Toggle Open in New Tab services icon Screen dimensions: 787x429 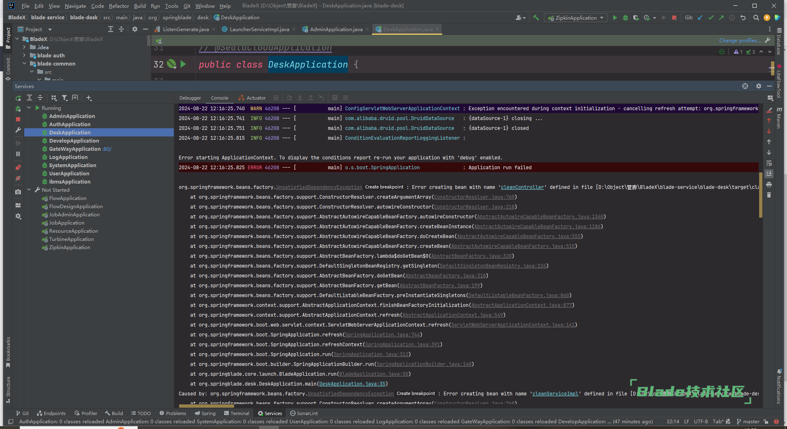click(75, 98)
